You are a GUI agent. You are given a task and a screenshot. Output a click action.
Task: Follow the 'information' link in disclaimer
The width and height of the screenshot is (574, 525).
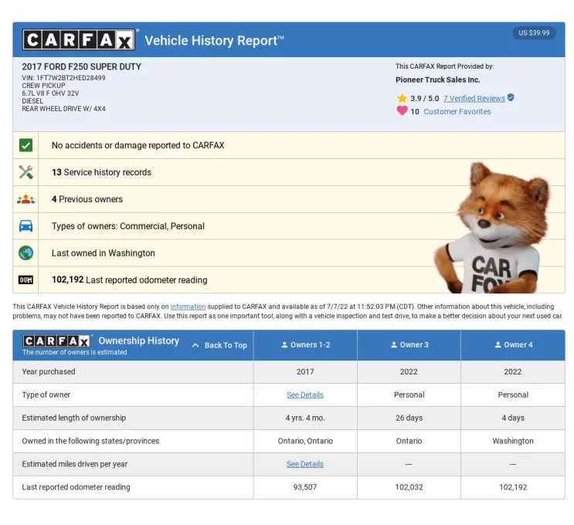coord(188,307)
